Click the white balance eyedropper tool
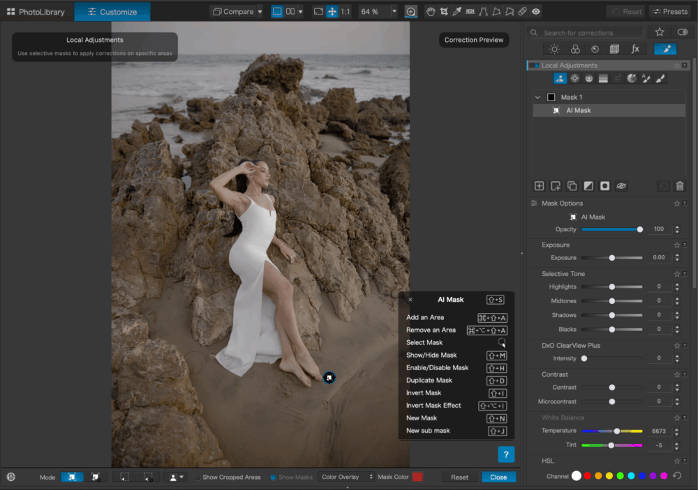The height and width of the screenshot is (490, 698). pos(457,12)
